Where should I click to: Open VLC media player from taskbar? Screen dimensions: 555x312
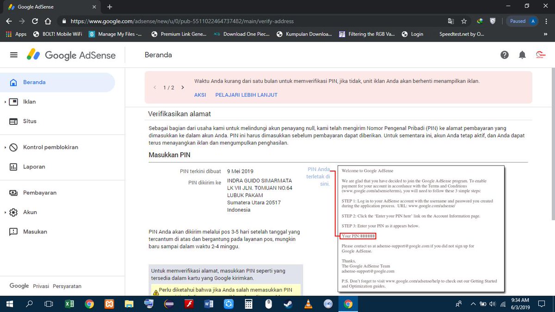(x=308, y=304)
